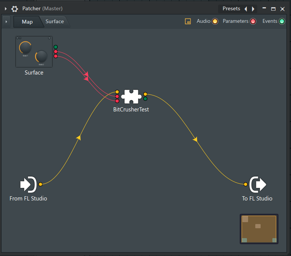Click BitCrusherTest lower red parameter input
The width and height of the screenshot is (291, 256).
[x=117, y=101]
